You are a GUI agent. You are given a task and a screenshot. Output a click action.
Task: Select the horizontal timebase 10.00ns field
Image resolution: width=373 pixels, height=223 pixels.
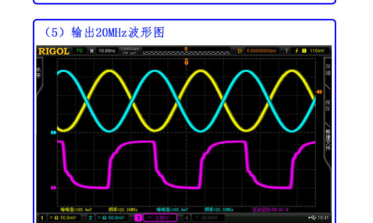(x=106, y=51)
